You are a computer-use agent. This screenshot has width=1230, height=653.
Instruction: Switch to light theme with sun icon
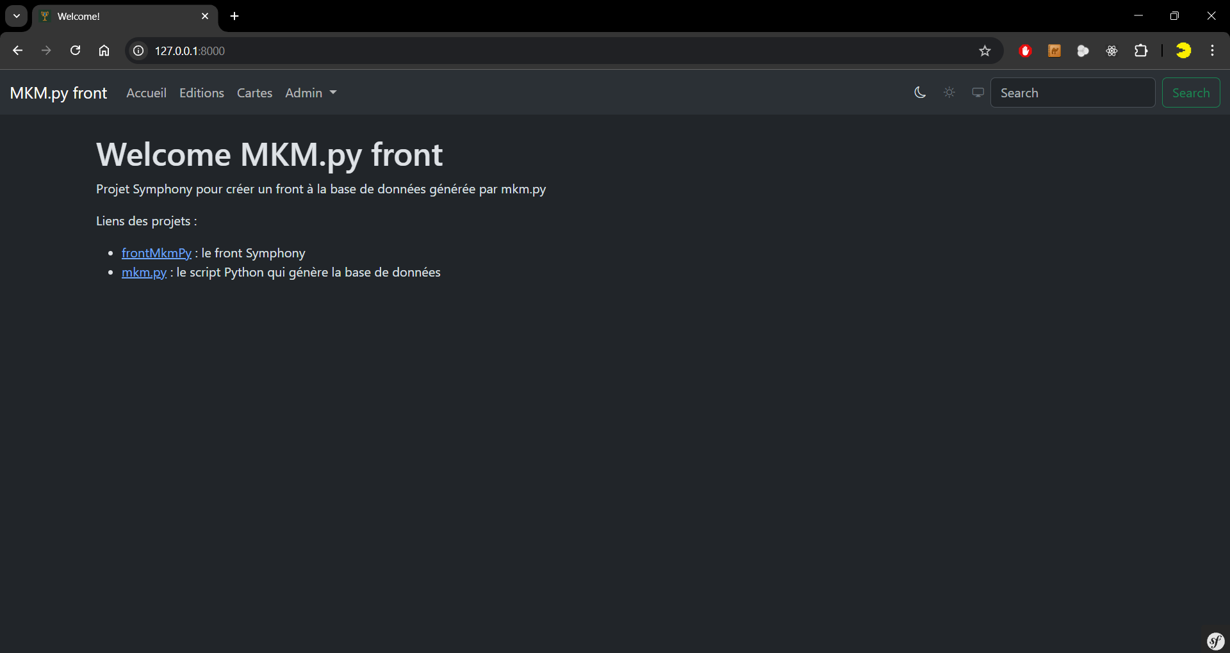click(x=949, y=93)
